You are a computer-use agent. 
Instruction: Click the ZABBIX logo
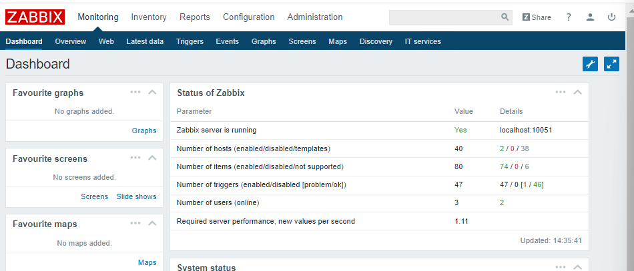pyautogui.click(x=35, y=17)
